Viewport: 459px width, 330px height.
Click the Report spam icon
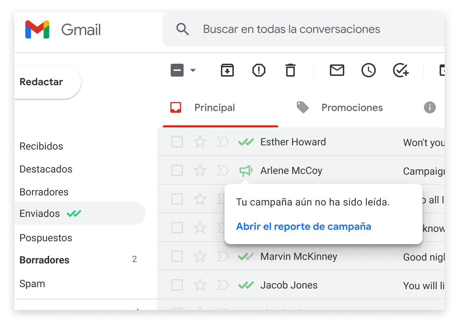(259, 70)
